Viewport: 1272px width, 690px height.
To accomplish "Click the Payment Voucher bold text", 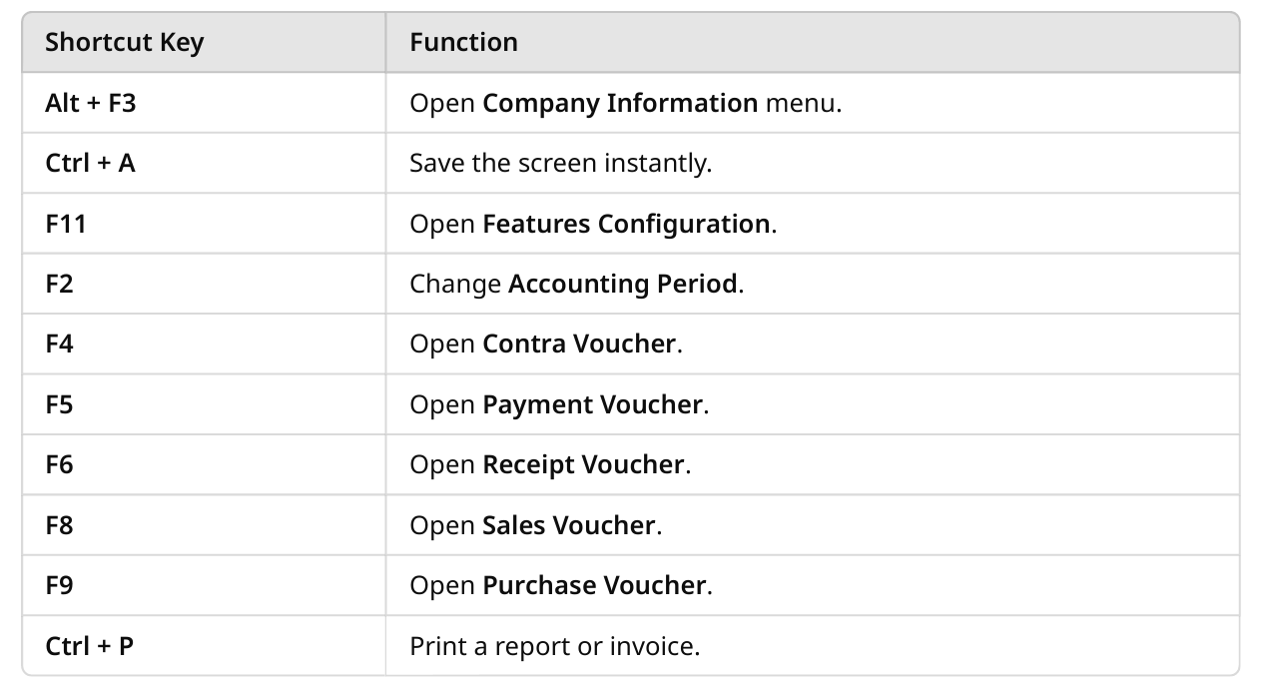I will pyautogui.click(x=592, y=404).
